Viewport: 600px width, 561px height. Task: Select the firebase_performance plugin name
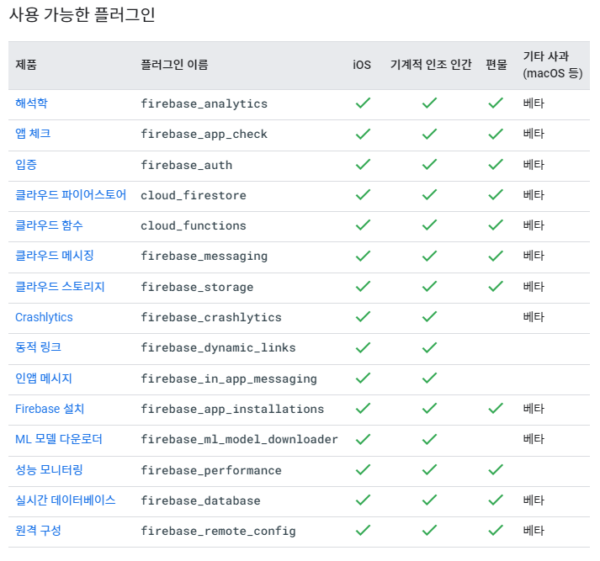pyautogui.click(x=211, y=470)
